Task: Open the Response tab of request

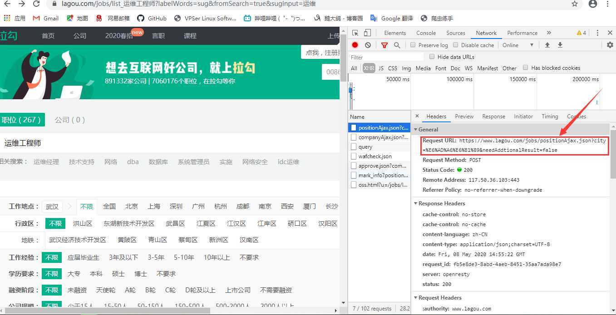Action: (493, 116)
